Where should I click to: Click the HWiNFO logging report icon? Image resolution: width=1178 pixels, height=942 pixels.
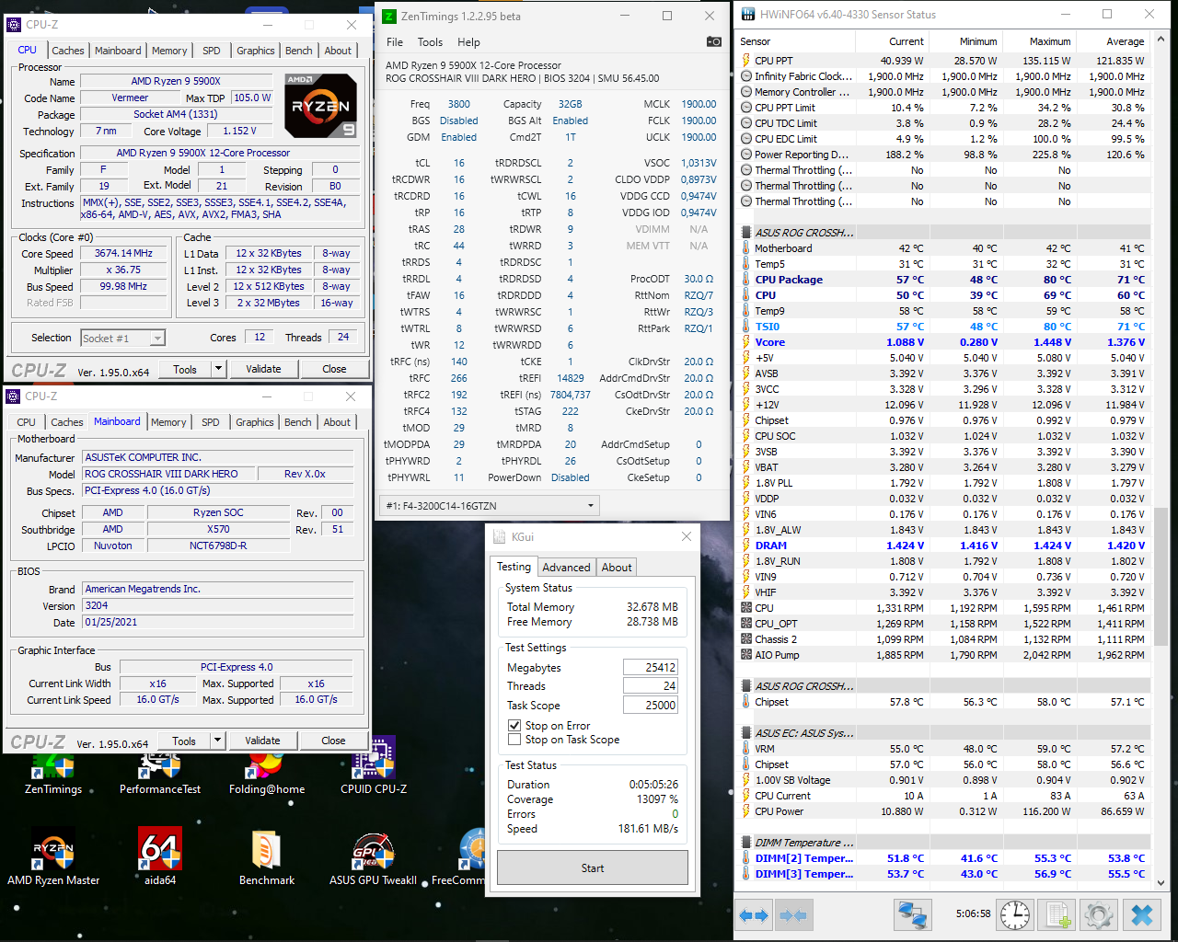pyautogui.click(x=1056, y=914)
